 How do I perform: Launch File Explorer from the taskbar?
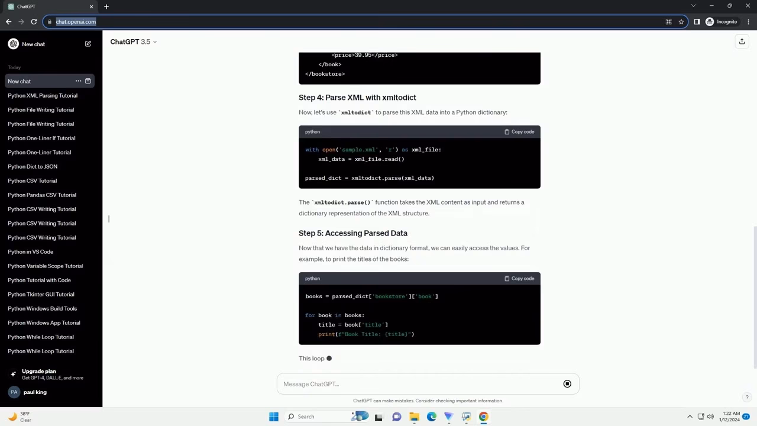[x=414, y=417]
